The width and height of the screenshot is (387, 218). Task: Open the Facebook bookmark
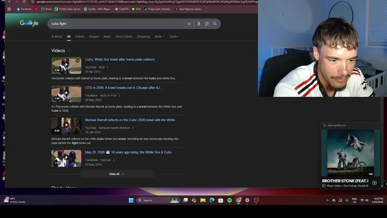point(24,9)
